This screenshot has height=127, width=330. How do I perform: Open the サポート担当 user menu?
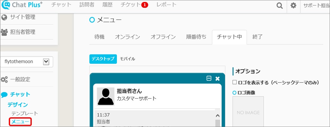click(316, 6)
